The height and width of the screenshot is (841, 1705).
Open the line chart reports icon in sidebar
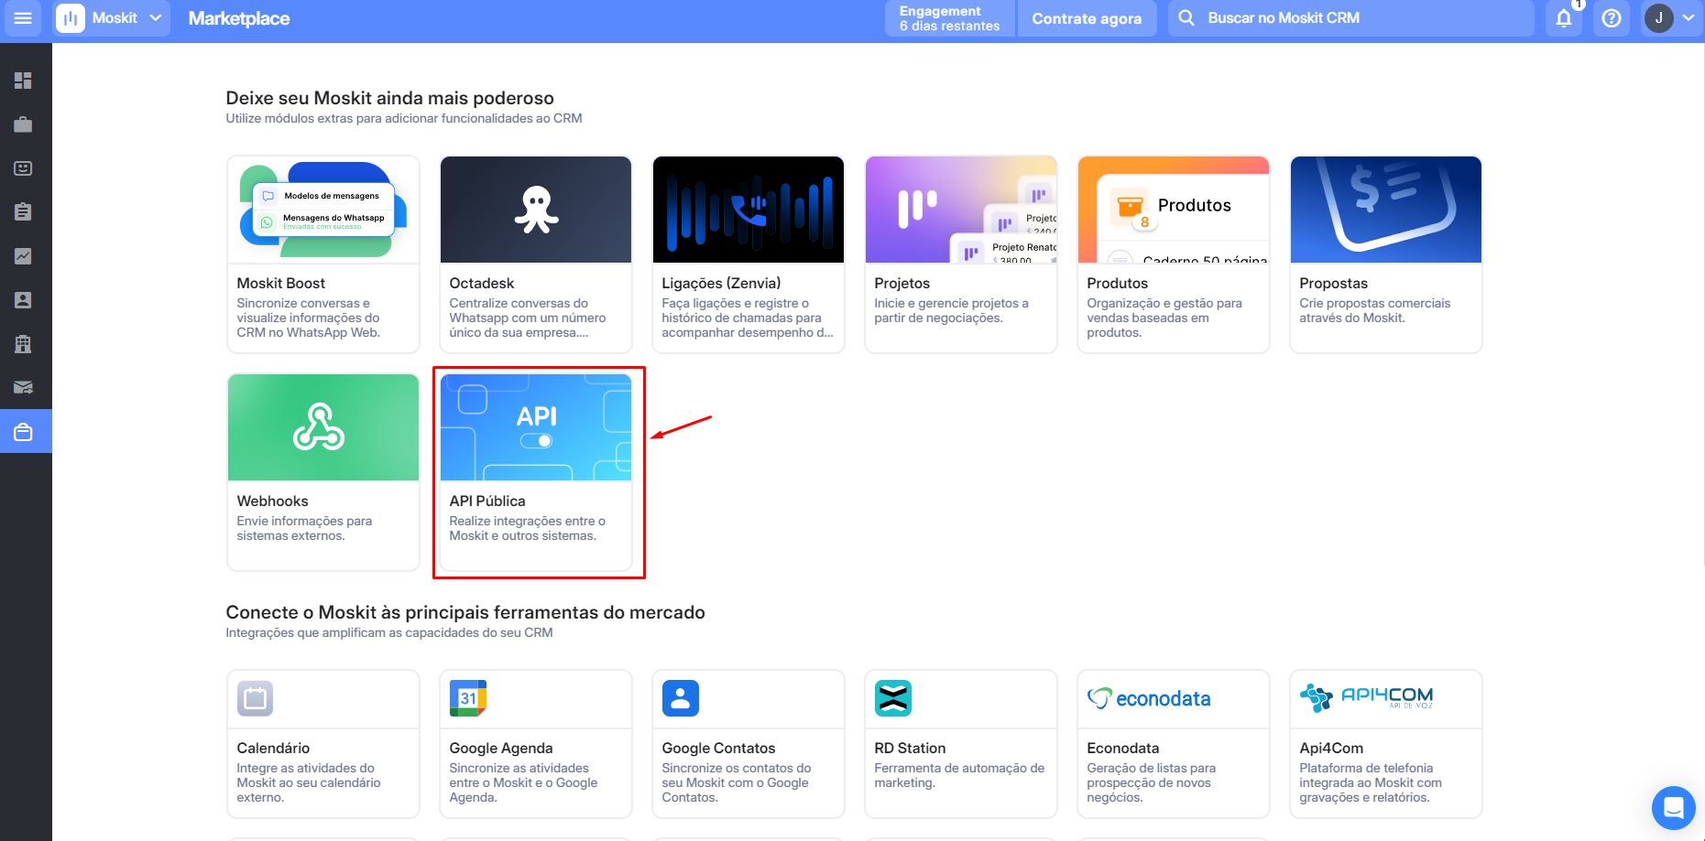point(23,256)
